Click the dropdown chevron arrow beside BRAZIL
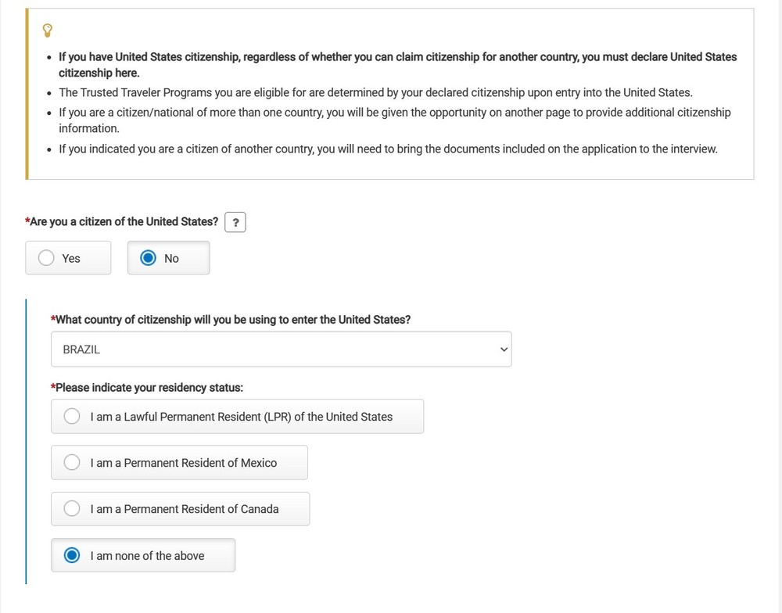782x613 pixels. pos(503,350)
